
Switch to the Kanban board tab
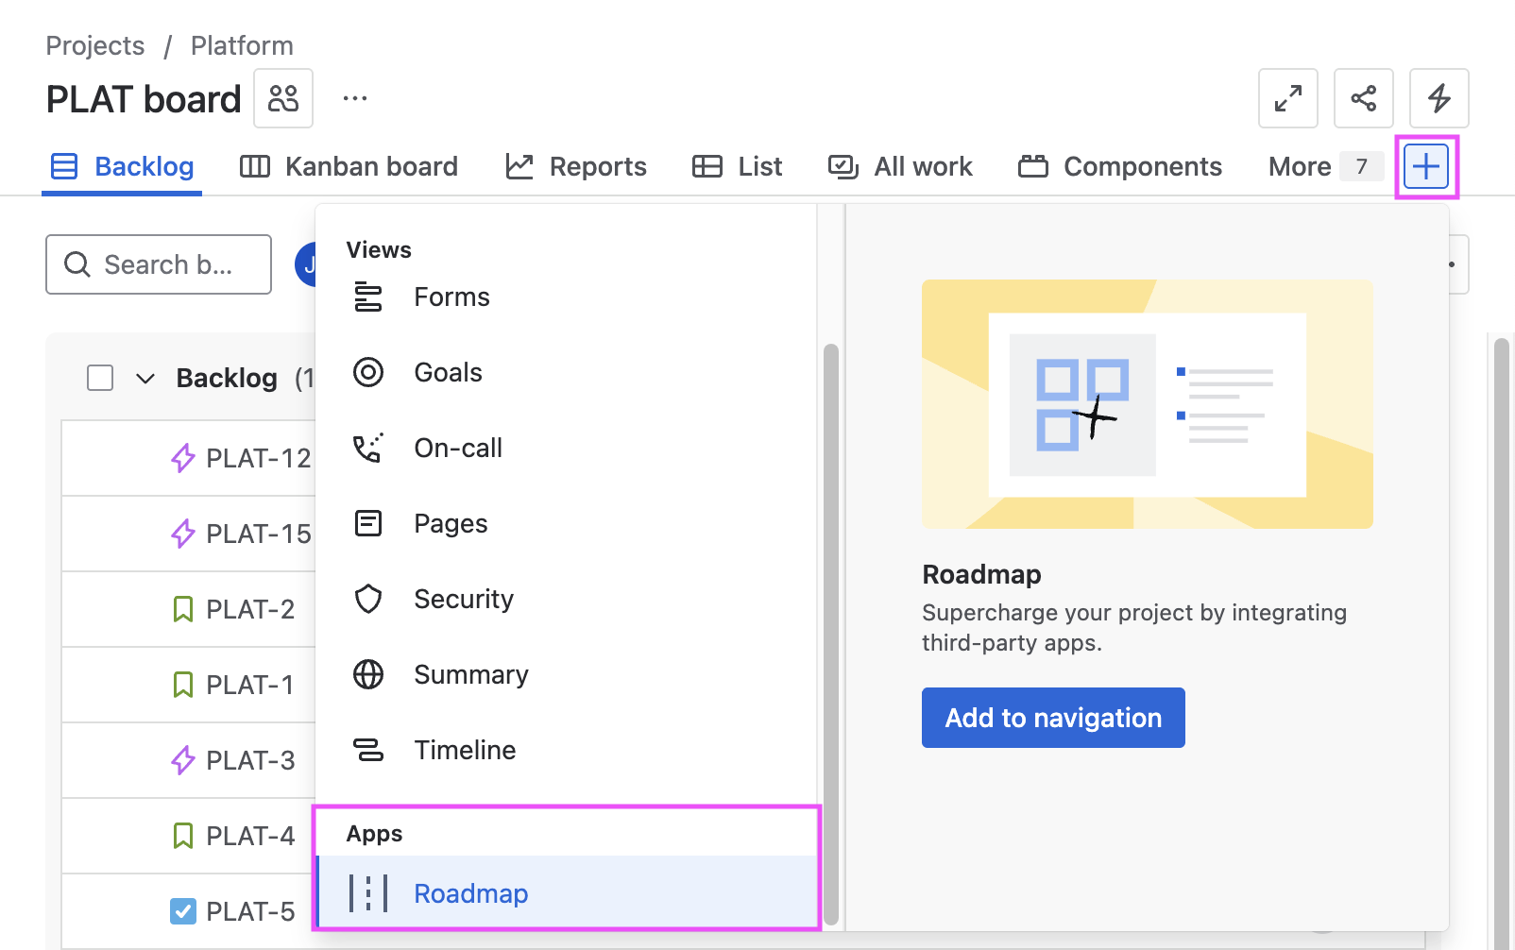click(x=349, y=167)
